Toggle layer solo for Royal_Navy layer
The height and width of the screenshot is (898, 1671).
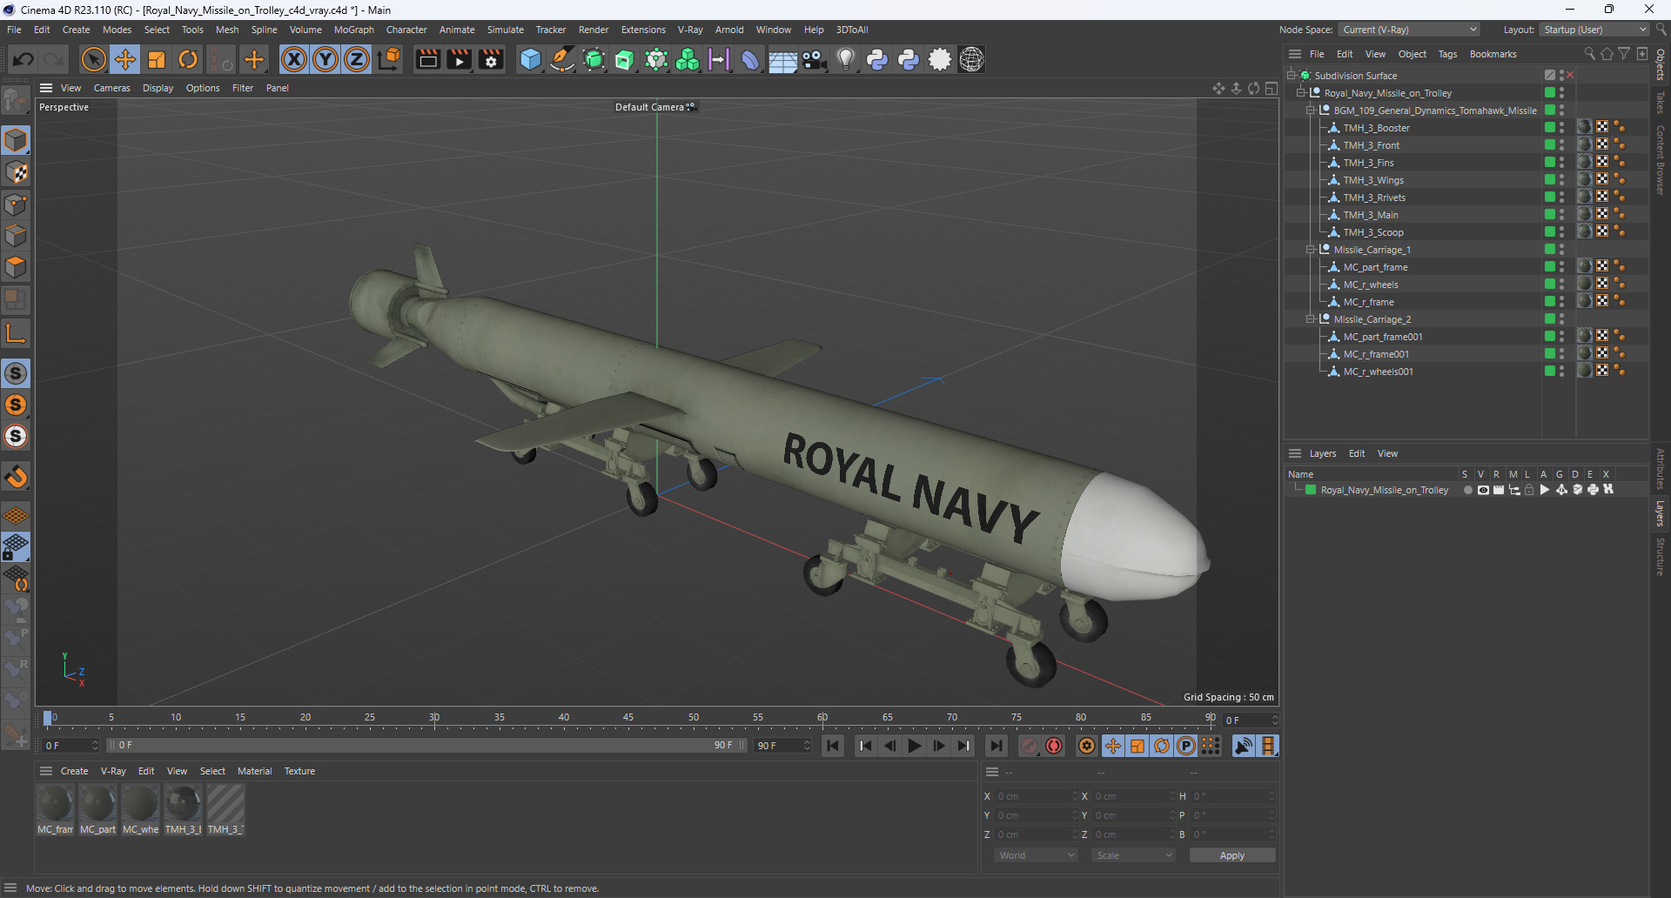tap(1467, 490)
